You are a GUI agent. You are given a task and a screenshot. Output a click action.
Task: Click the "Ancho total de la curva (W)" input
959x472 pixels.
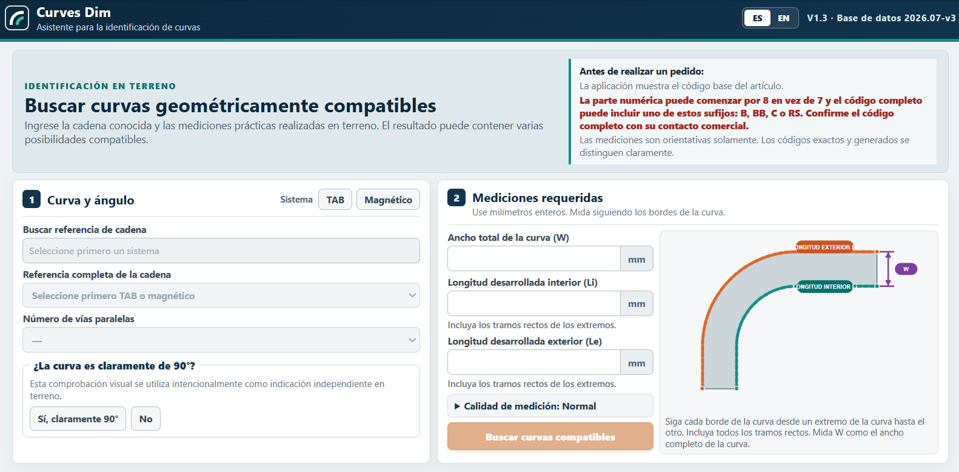[x=534, y=258]
